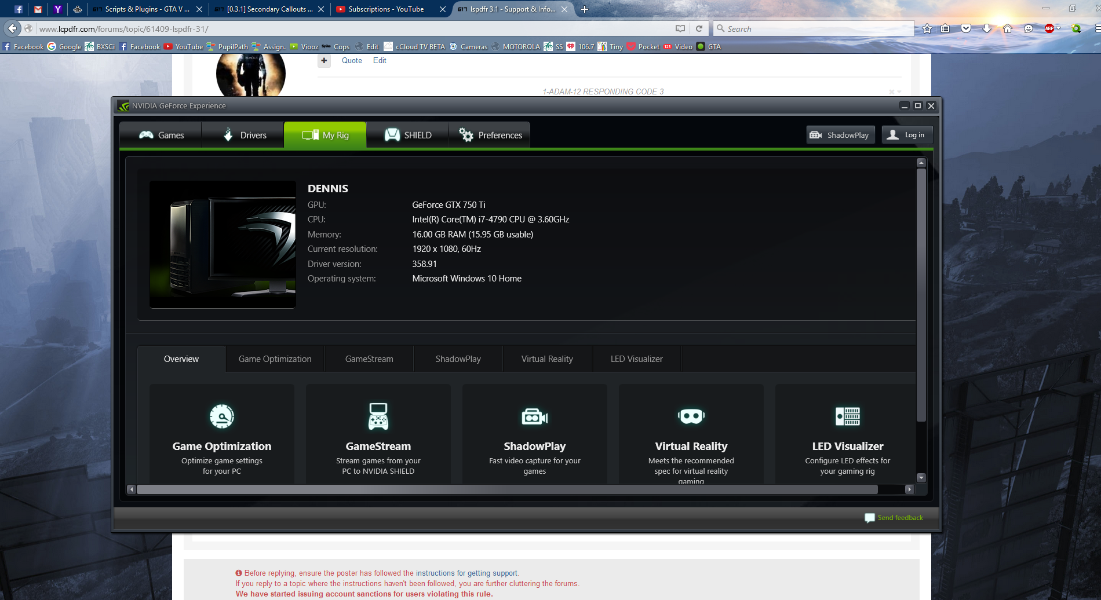1101x600 pixels.
Task: Click the Log in button
Action: pos(907,135)
